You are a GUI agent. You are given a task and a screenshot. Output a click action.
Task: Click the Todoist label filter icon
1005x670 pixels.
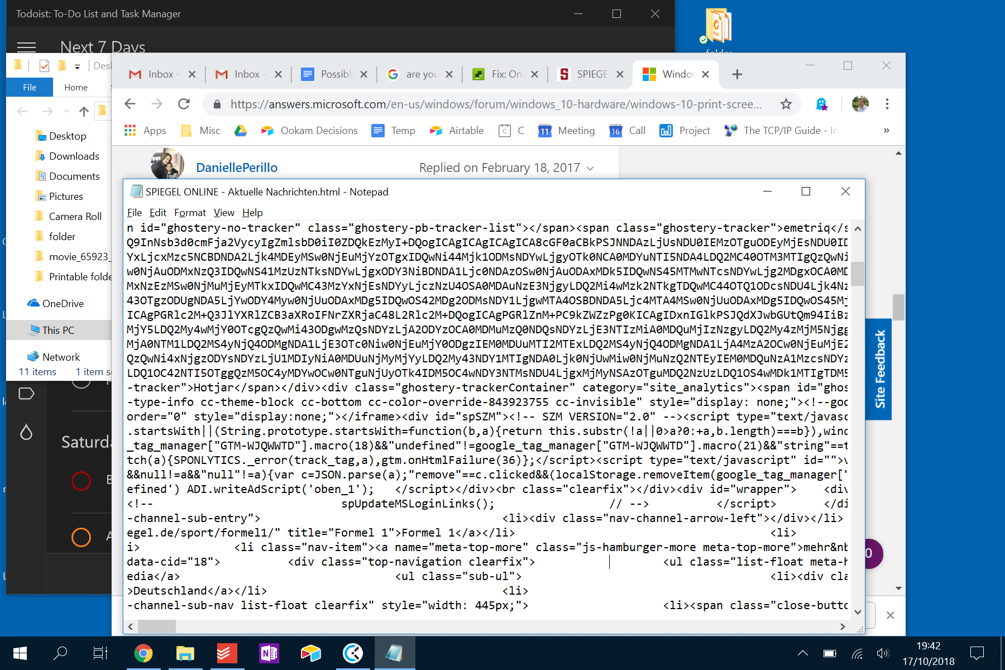(26, 394)
